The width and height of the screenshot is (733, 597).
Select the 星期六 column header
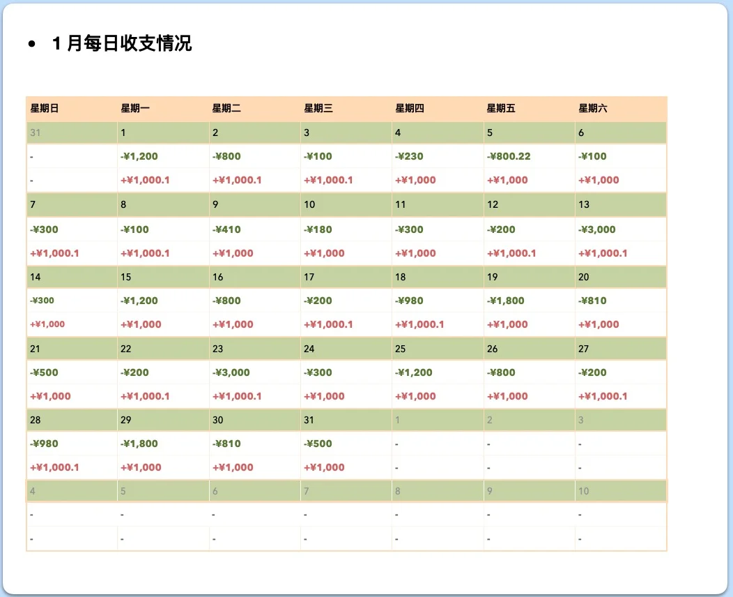pyautogui.click(x=592, y=108)
